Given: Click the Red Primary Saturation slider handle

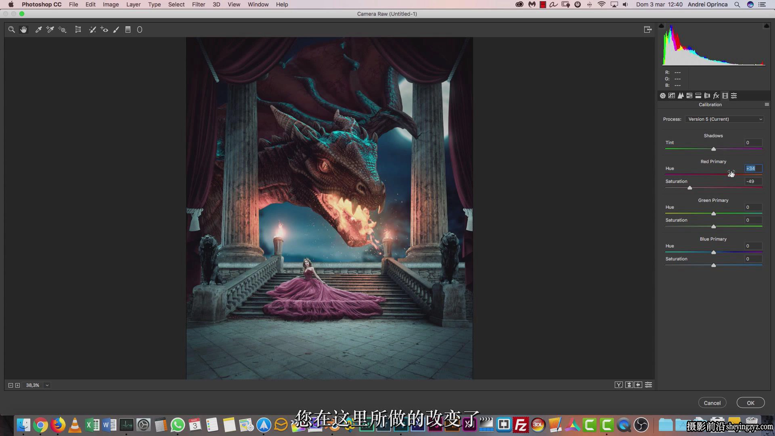Looking at the screenshot, I should 690,188.
